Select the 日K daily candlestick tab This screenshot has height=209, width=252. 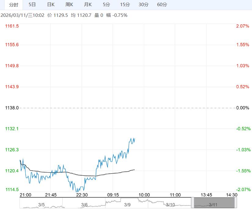pyautogui.click(x=51, y=5)
